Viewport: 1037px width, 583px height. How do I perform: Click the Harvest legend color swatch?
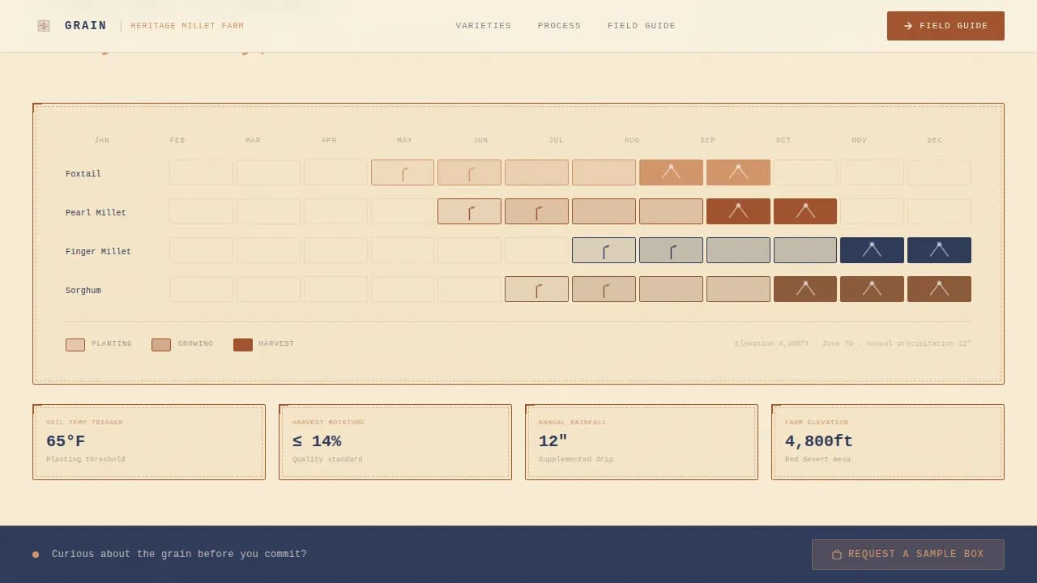[x=243, y=345]
